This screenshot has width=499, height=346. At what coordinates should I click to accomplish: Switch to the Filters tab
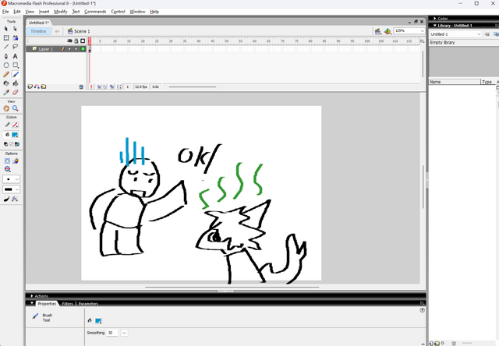[x=68, y=304]
